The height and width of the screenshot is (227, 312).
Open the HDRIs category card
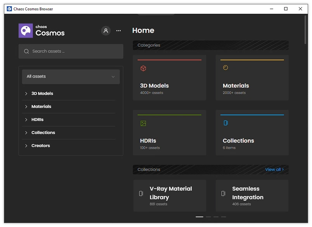click(x=169, y=133)
